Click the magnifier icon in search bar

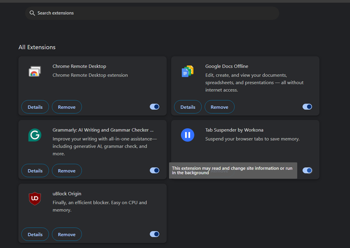tap(32, 13)
